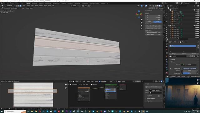The height and width of the screenshot is (113, 200).
Task: Open the Blender logo menu
Action: [2, 3]
